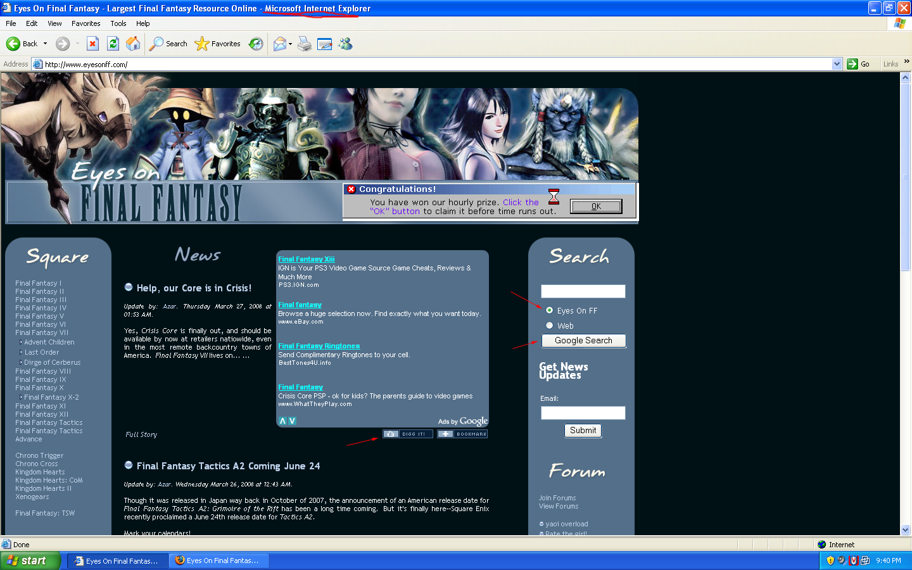This screenshot has width=912, height=570.
Task: Open the History panel icon
Action: point(256,44)
